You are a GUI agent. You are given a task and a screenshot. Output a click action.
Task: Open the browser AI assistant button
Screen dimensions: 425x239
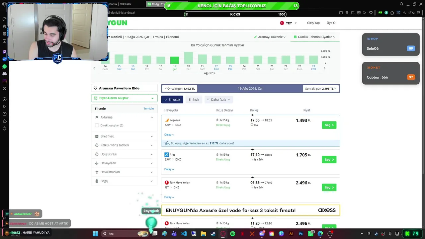(x=412, y=13)
